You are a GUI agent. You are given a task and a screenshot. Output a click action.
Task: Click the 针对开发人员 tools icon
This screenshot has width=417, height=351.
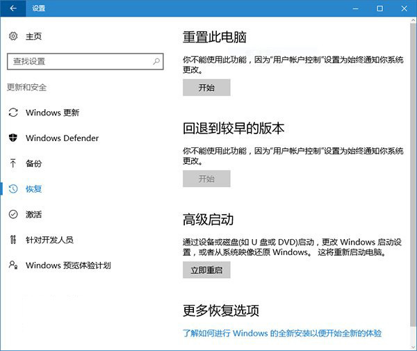click(13, 240)
